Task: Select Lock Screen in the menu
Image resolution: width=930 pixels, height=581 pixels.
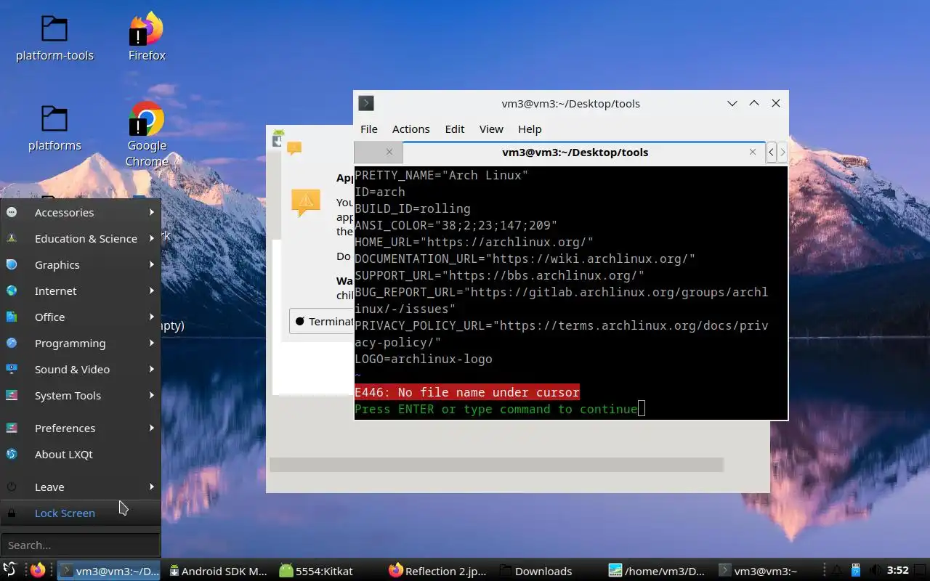Action: point(80,513)
